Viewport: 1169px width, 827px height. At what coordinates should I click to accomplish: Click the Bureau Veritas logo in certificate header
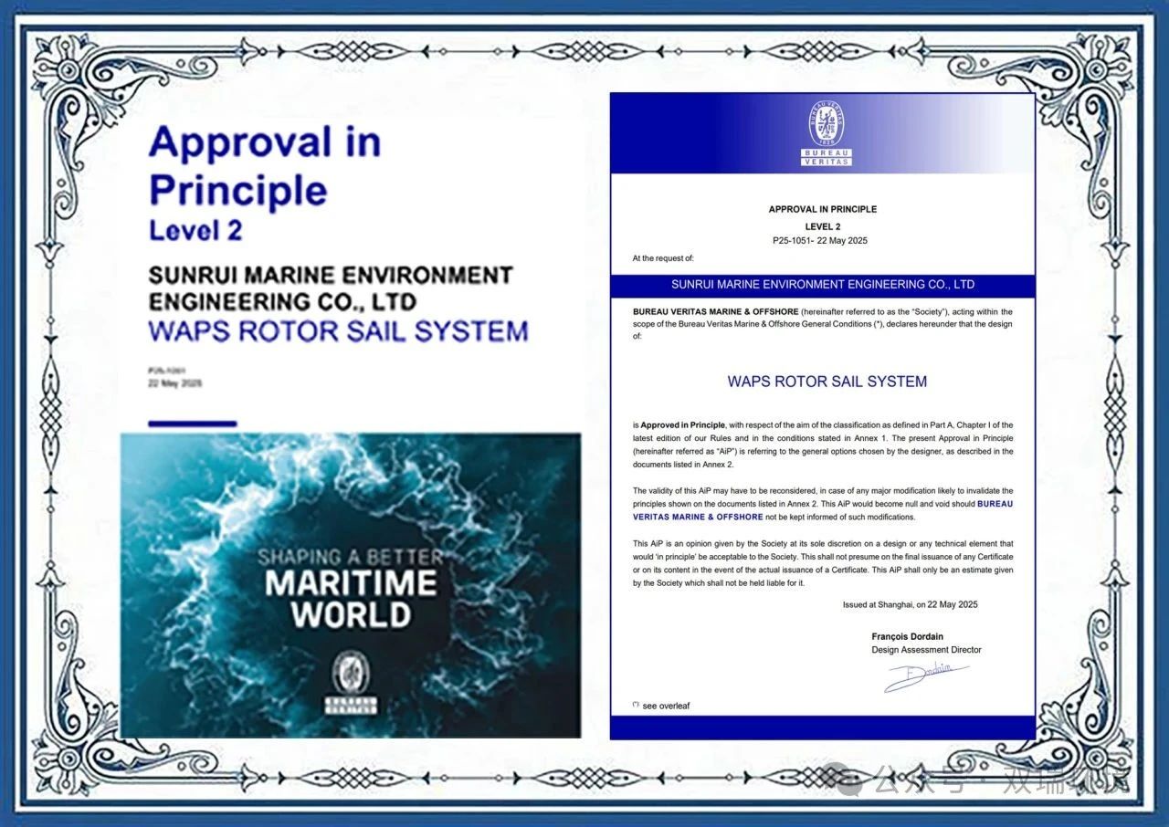pos(827,133)
